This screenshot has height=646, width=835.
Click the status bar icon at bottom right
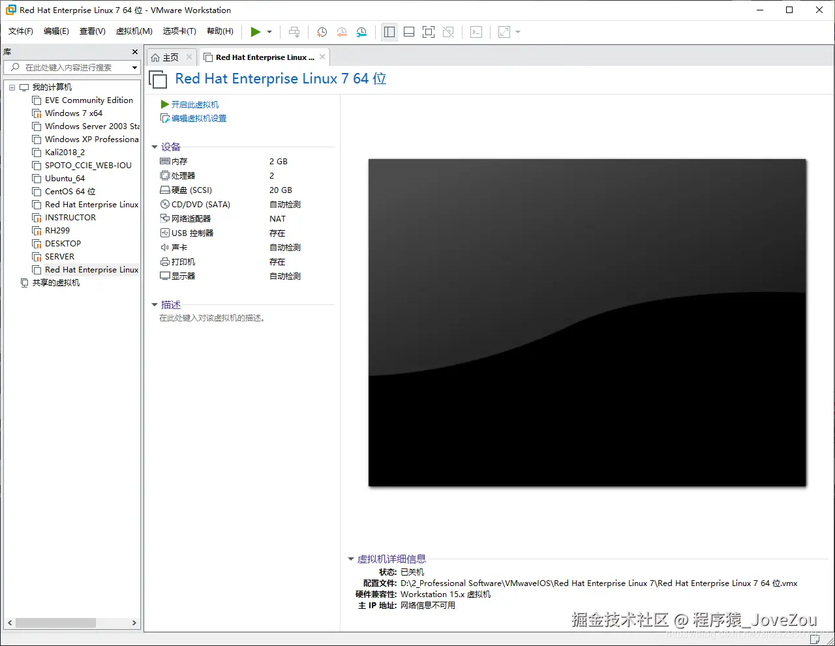815,639
